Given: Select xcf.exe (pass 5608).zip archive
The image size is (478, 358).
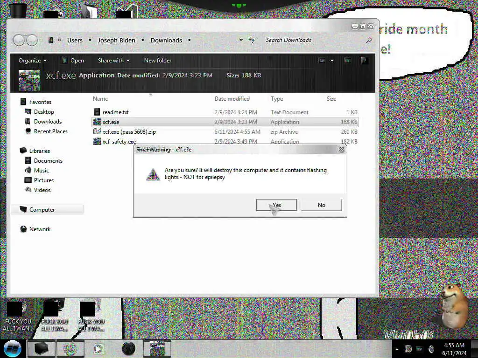Looking at the screenshot, I should pyautogui.click(x=225, y=131).
